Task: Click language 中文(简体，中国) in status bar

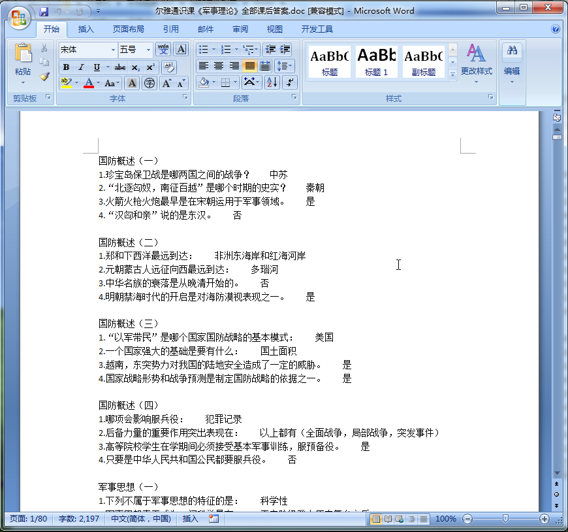Action: [141, 519]
